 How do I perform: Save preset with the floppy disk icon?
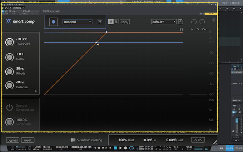click(180, 21)
